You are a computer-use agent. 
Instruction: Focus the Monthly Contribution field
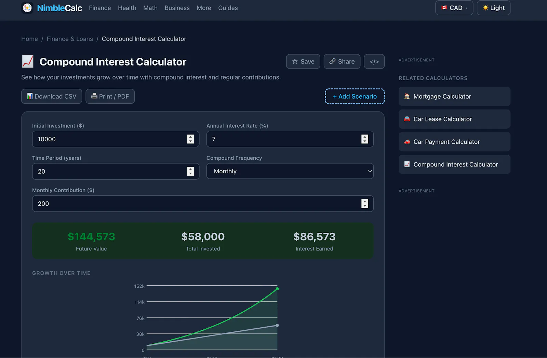203,203
